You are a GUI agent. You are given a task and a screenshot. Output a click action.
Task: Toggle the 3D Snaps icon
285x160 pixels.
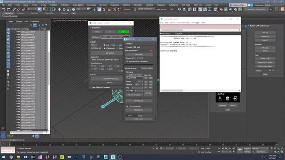tap(105, 9)
